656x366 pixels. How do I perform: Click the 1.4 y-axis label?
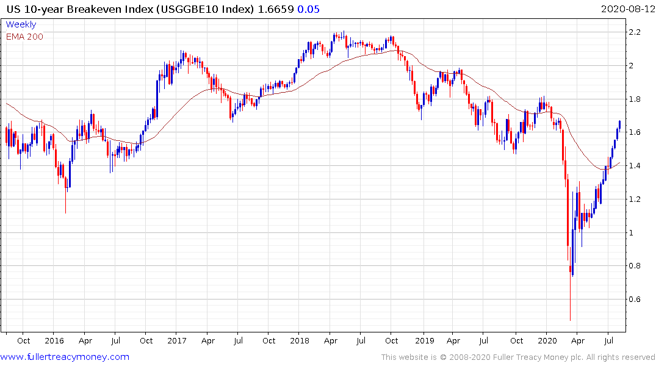point(635,166)
